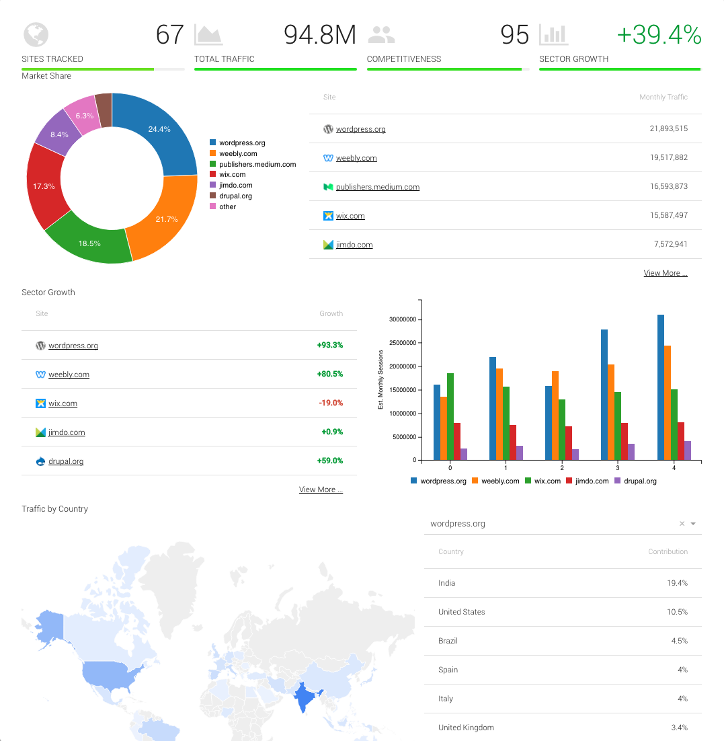The width and height of the screenshot is (724, 741).
Task: Clear the wordpress.org filter using the × icon
Action: (682, 523)
